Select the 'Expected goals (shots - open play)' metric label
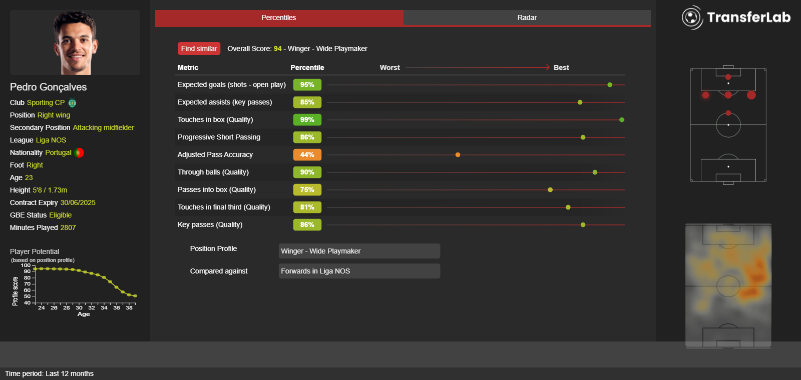The height and width of the screenshot is (380, 801). click(232, 85)
